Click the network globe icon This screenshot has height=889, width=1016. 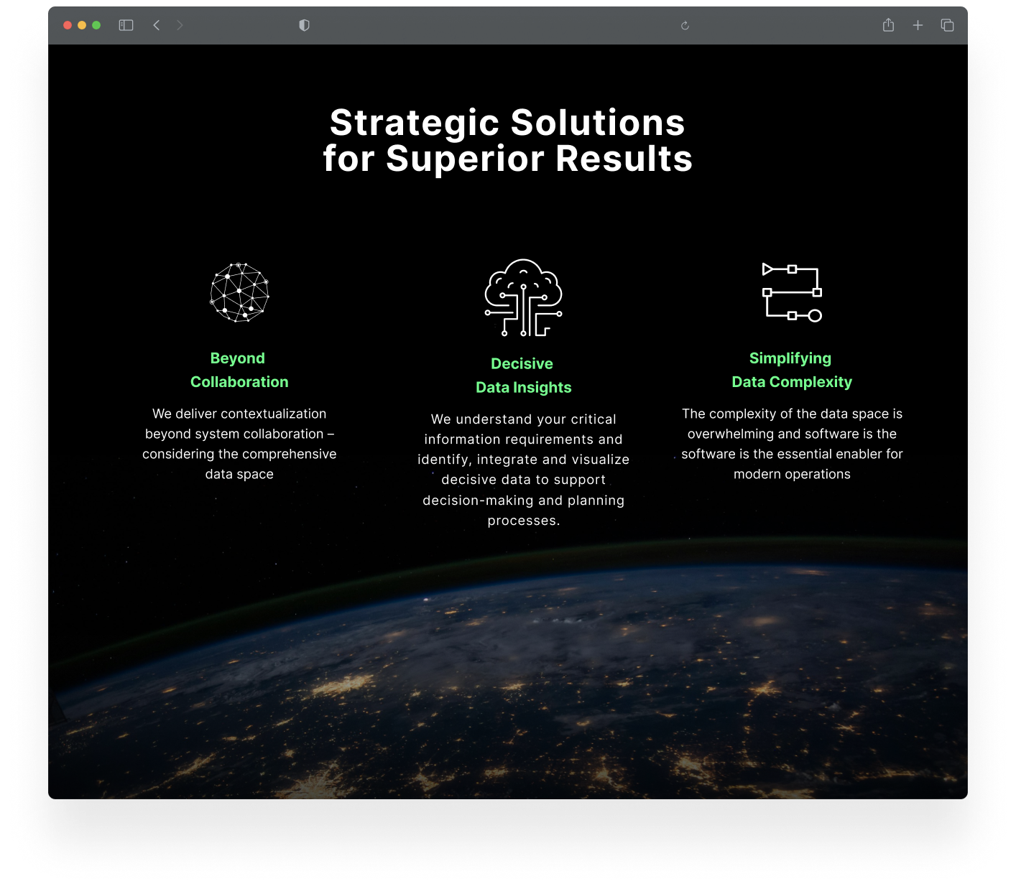pyautogui.click(x=239, y=292)
